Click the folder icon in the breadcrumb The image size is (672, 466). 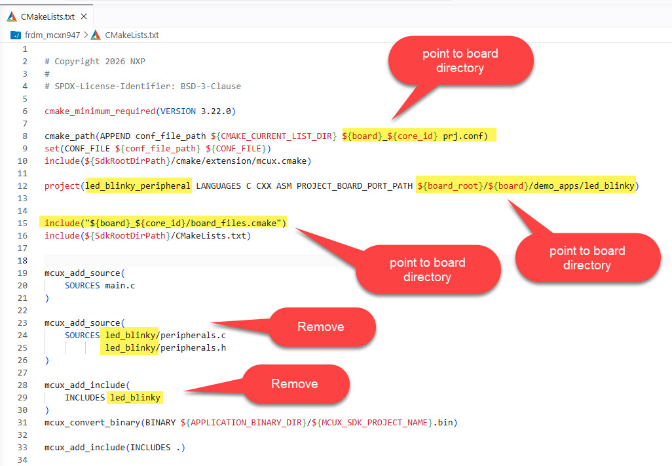(16, 35)
